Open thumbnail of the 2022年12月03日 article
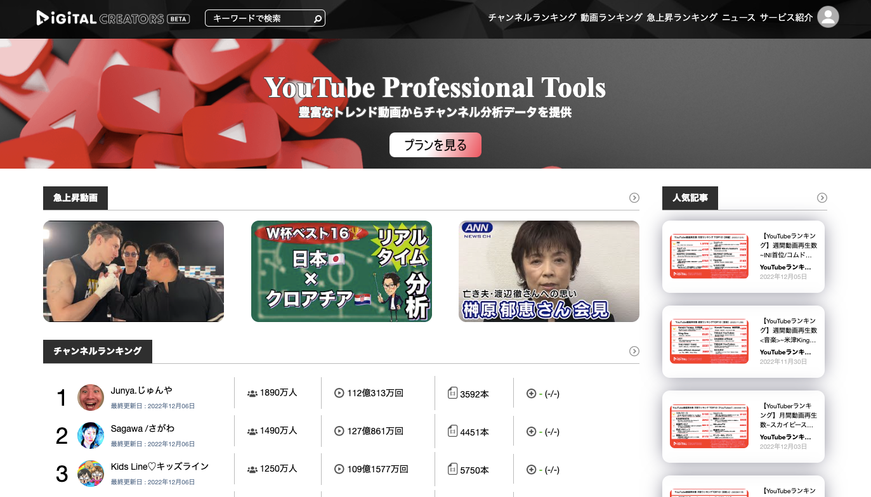Screen dimensions: 871x497 (x=709, y=426)
